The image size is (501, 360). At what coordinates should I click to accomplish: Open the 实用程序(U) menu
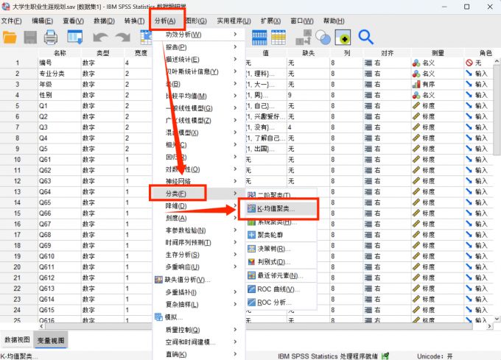click(234, 21)
